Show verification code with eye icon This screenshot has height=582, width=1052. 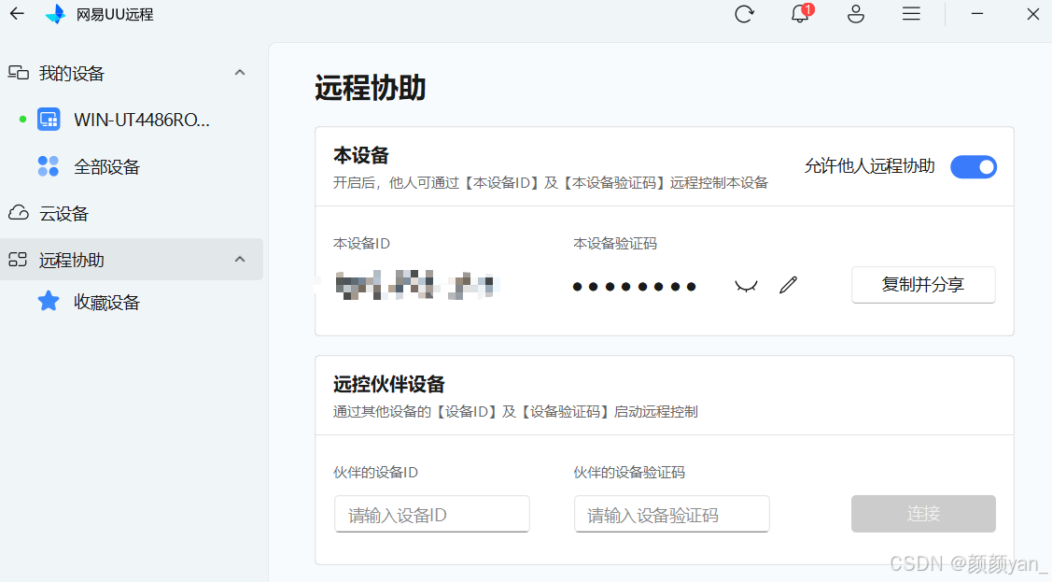pos(746,286)
